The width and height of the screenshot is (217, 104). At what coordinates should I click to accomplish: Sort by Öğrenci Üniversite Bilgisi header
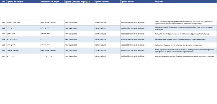point(75,2)
